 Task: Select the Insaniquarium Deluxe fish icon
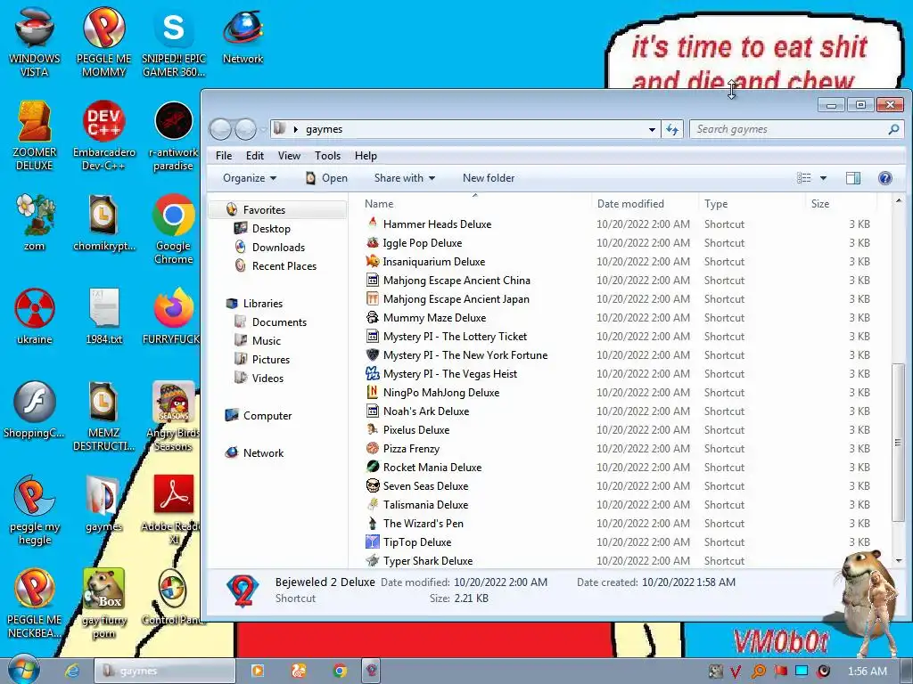(x=373, y=261)
